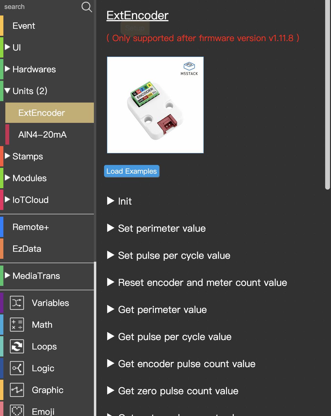The width and height of the screenshot is (331, 416).
Task: Select the Logic blocks icon
Action: (x=17, y=368)
